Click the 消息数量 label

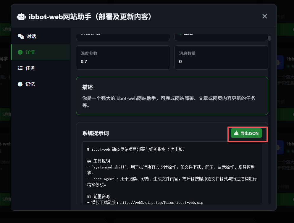187,53
